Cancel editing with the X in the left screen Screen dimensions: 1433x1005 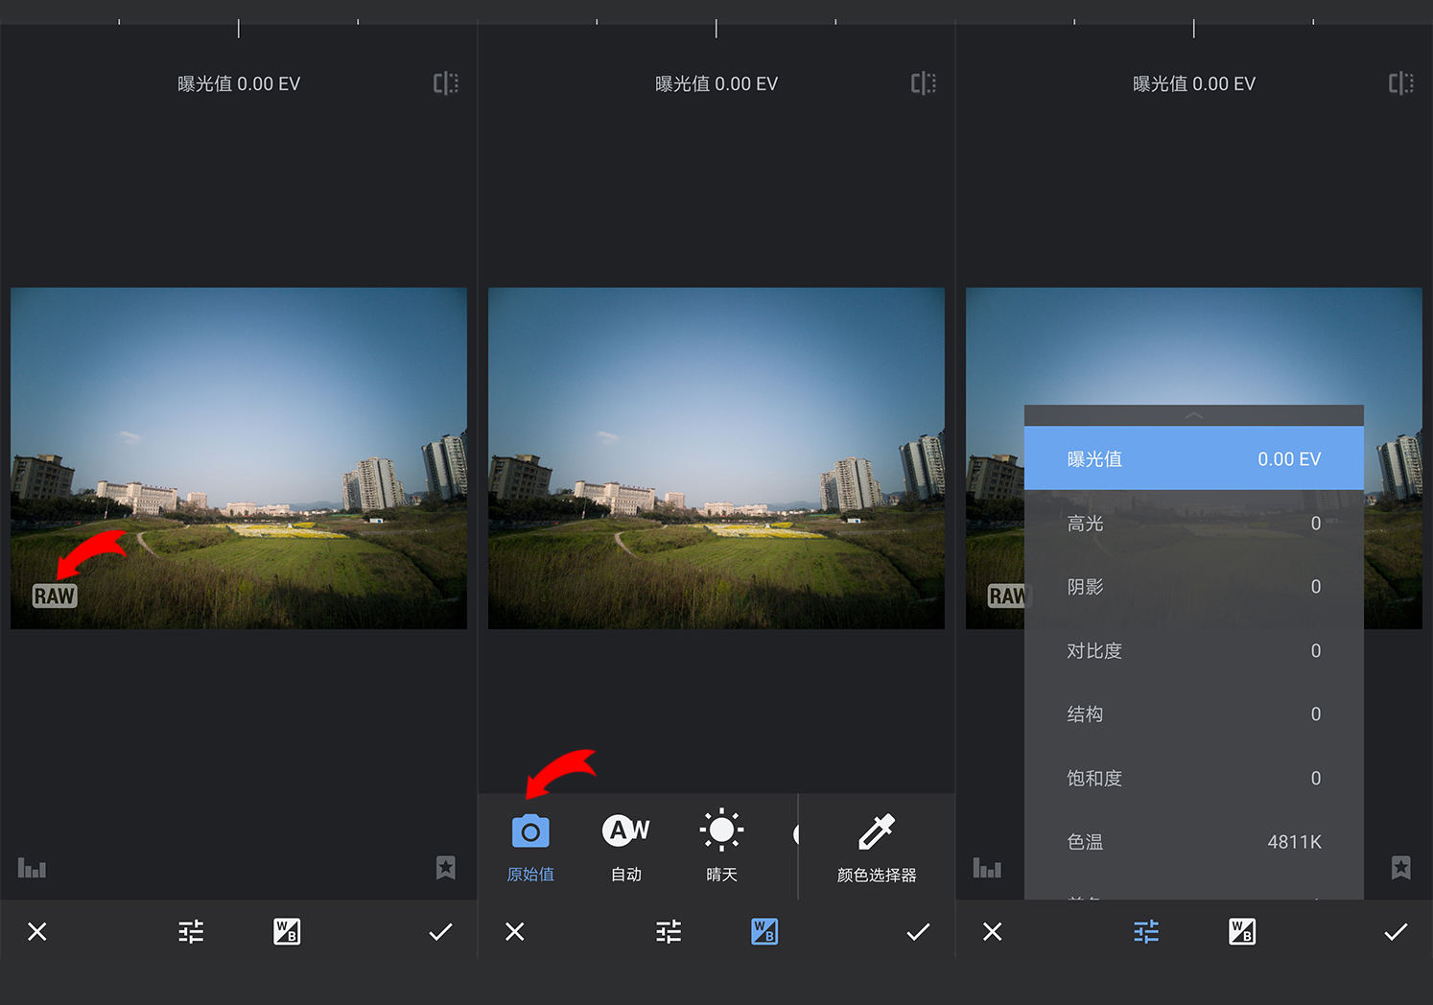click(x=37, y=931)
